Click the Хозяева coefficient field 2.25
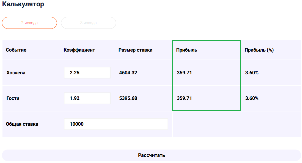This screenshot has height=163, width=302. tap(87, 73)
